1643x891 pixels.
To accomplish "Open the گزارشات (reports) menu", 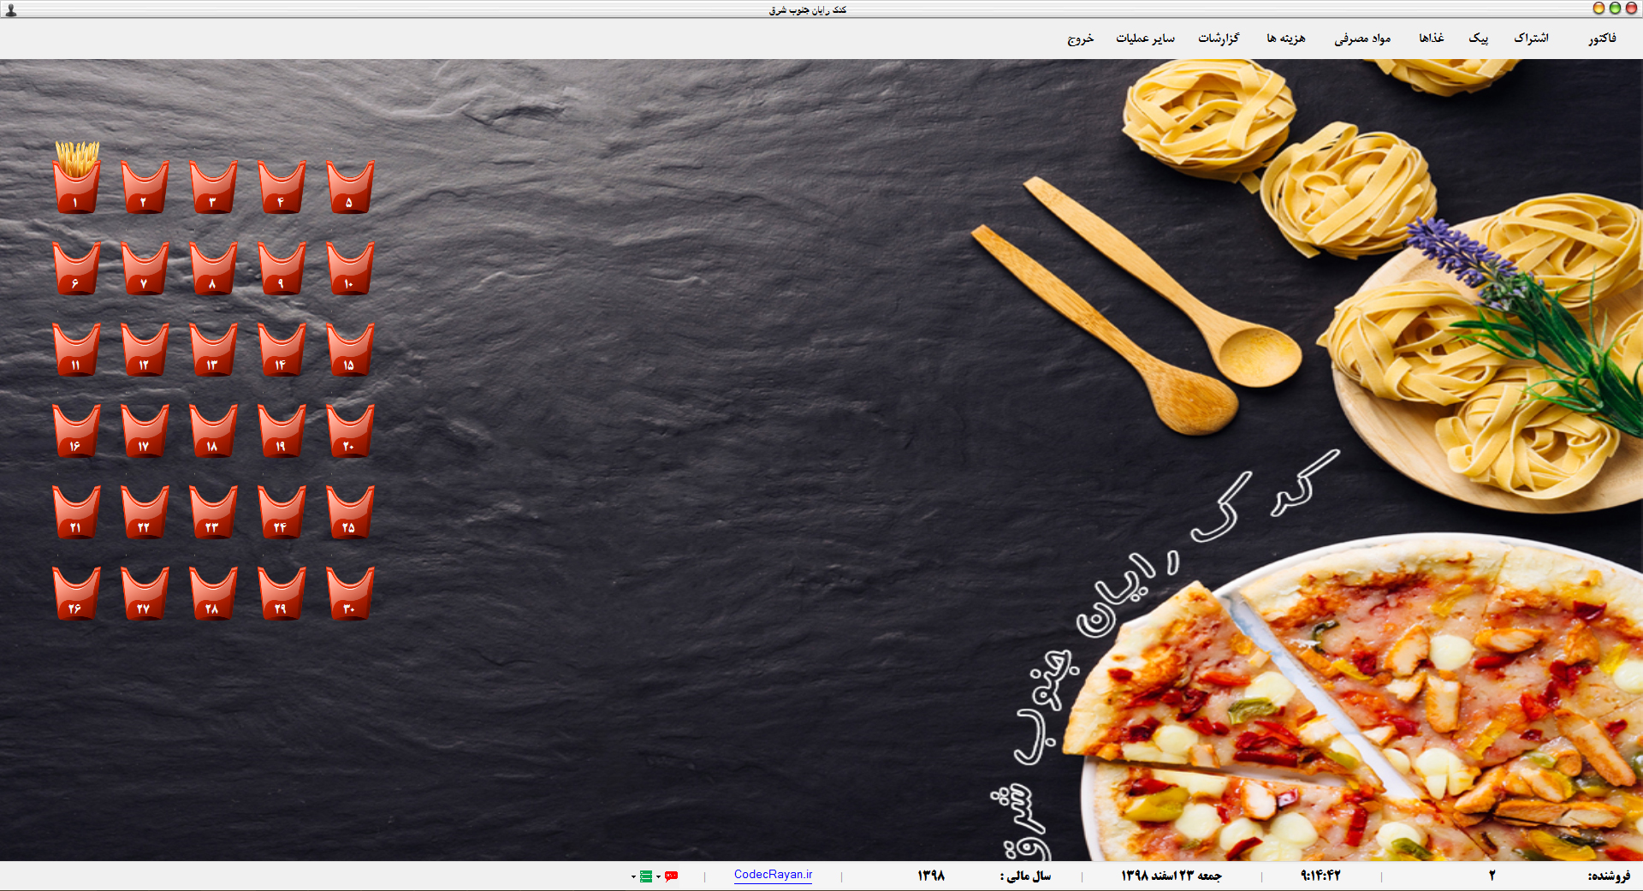I will coord(1219,39).
